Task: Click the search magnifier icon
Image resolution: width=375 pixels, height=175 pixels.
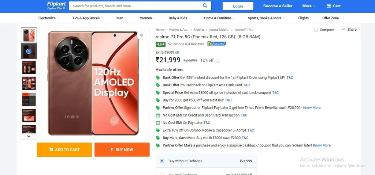Action: point(205,6)
